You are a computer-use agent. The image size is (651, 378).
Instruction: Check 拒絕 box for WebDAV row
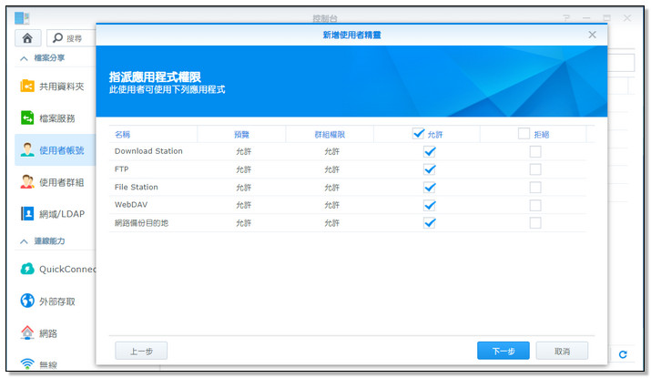(535, 205)
